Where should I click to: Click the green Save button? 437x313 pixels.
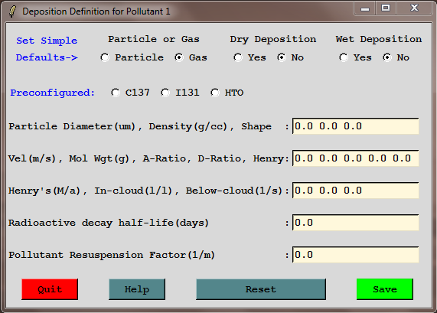pos(385,289)
